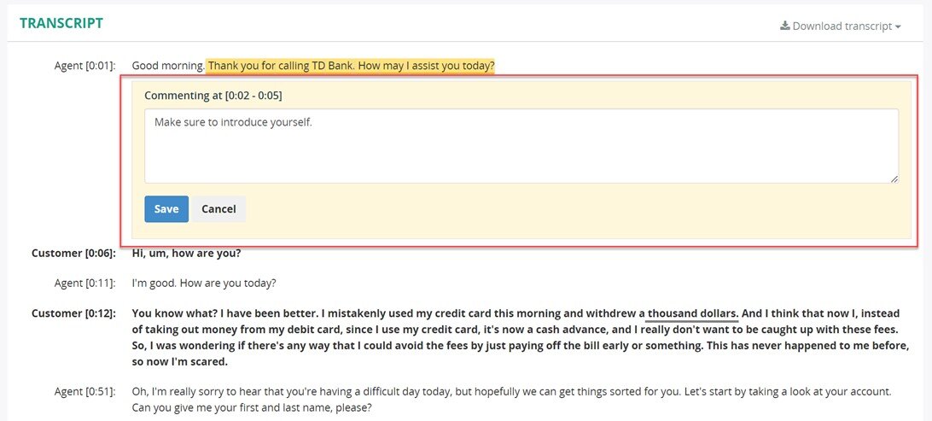Image resolution: width=932 pixels, height=421 pixels.
Task: Click the underlined 'thousand dollars' phrase
Action: (x=692, y=313)
